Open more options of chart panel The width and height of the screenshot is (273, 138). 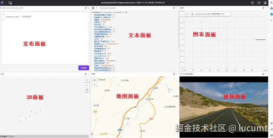coord(266,8)
